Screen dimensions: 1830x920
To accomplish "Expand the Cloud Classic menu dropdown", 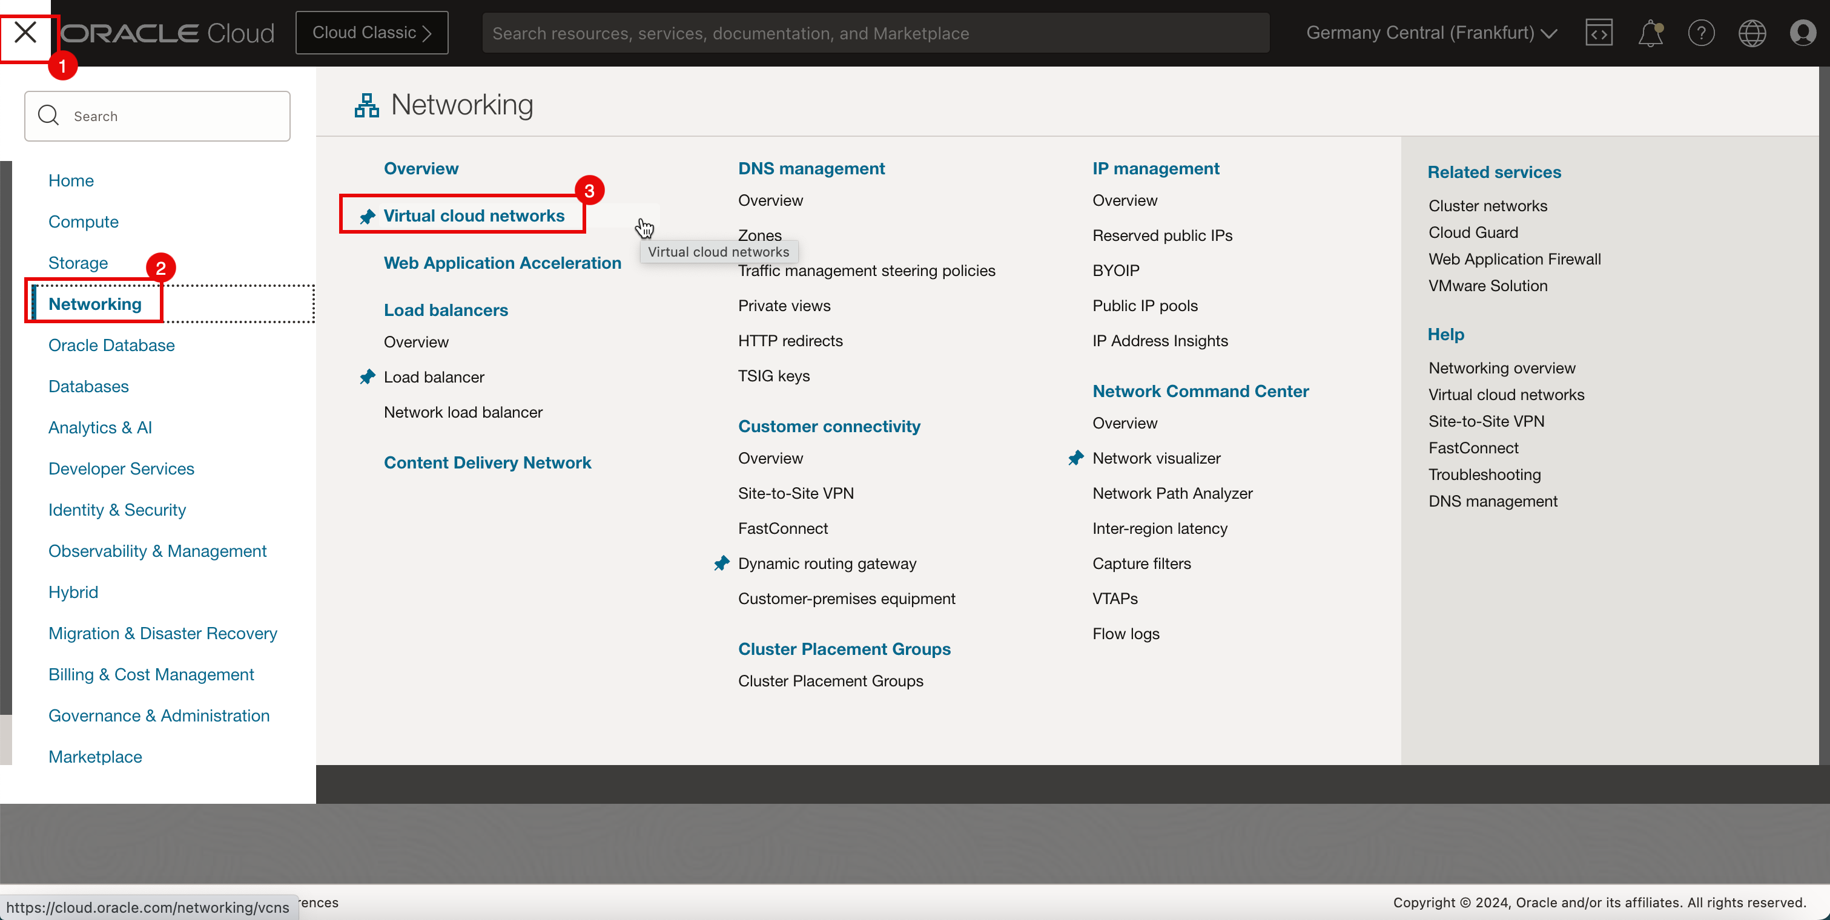I will pos(372,31).
